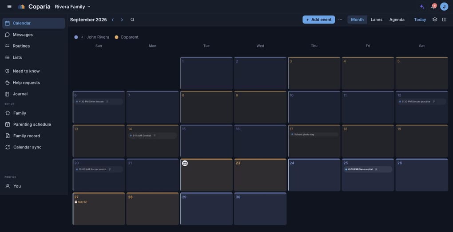Select September 1 day cell
Viewport: 453px width, 232px height.
(206, 73)
